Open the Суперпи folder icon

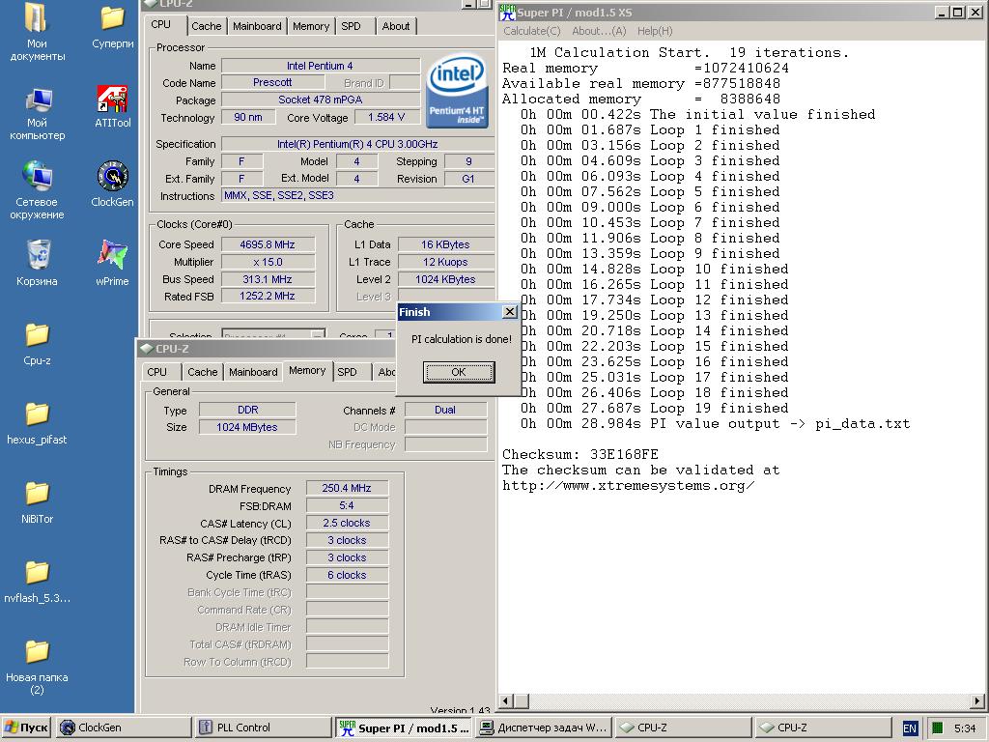coord(112,26)
